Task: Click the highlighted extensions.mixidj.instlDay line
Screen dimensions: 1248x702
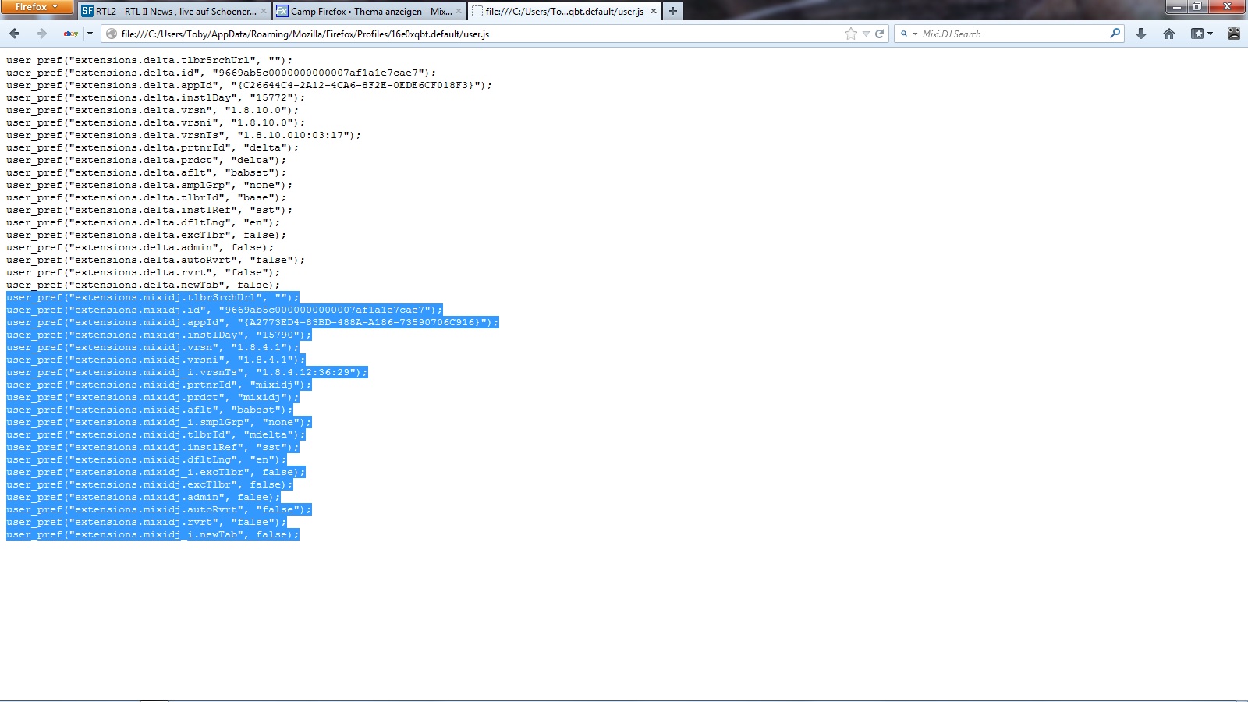Action: tap(159, 335)
